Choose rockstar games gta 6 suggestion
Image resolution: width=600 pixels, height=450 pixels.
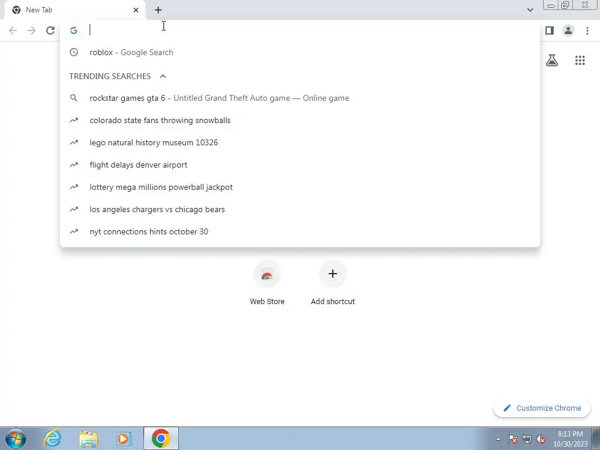click(300, 98)
